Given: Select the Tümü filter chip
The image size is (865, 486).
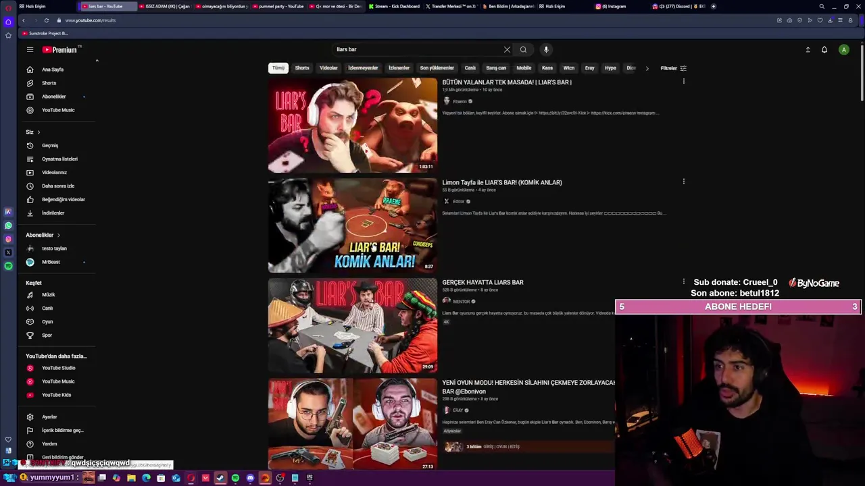Looking at the screenshot, I should 278,68.
